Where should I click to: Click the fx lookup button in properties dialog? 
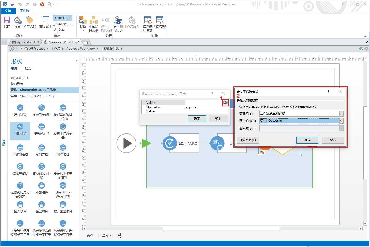pyautogui.click(x=225, y=102)
